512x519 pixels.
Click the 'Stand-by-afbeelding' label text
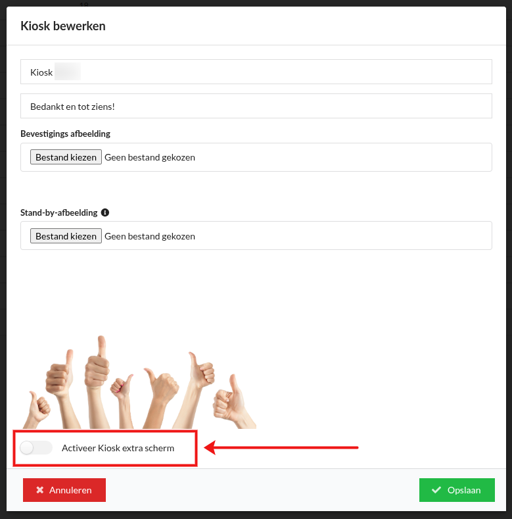[x=59, y=213]
